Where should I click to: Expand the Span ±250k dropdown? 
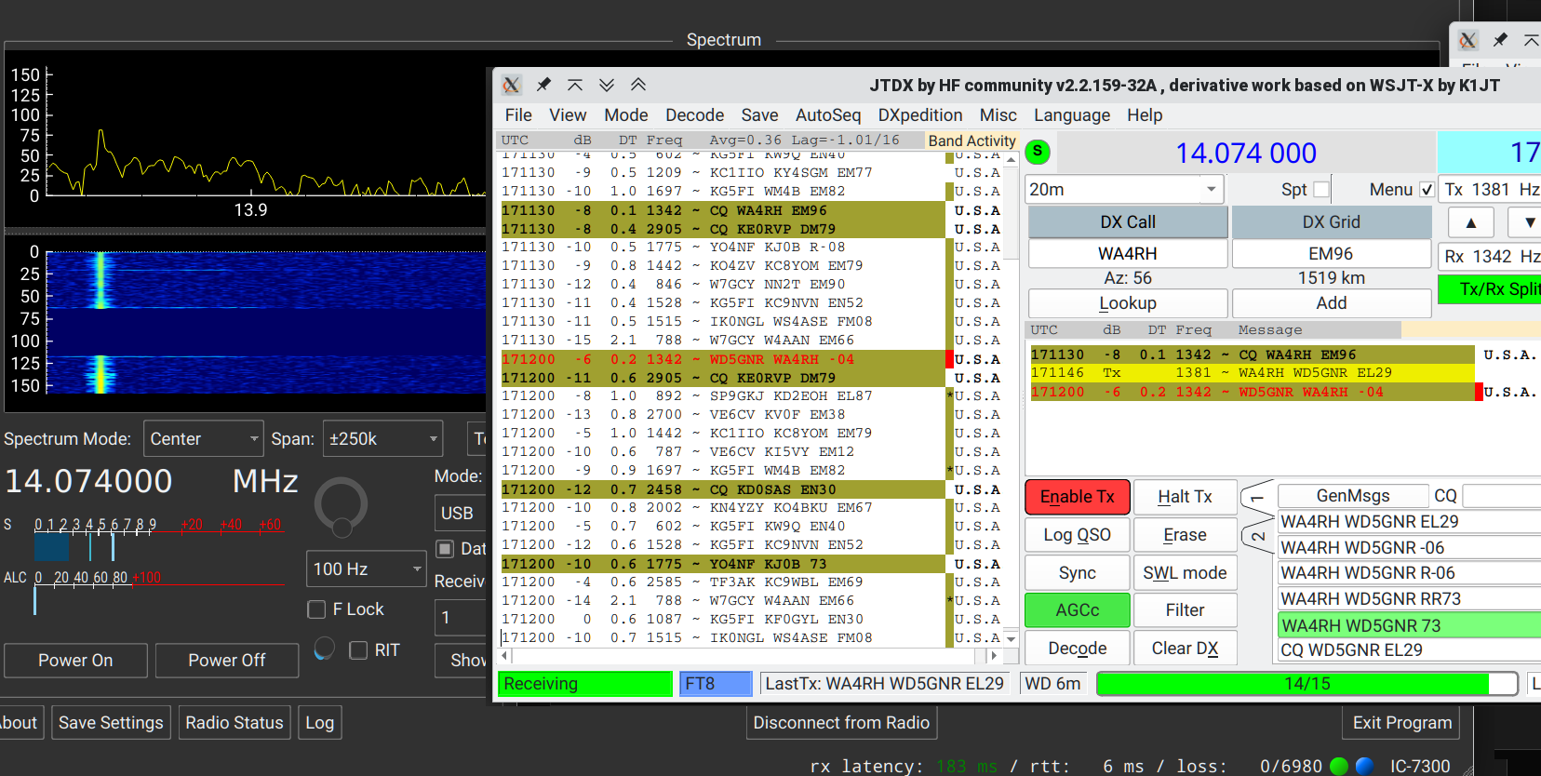tap(382, 439)
